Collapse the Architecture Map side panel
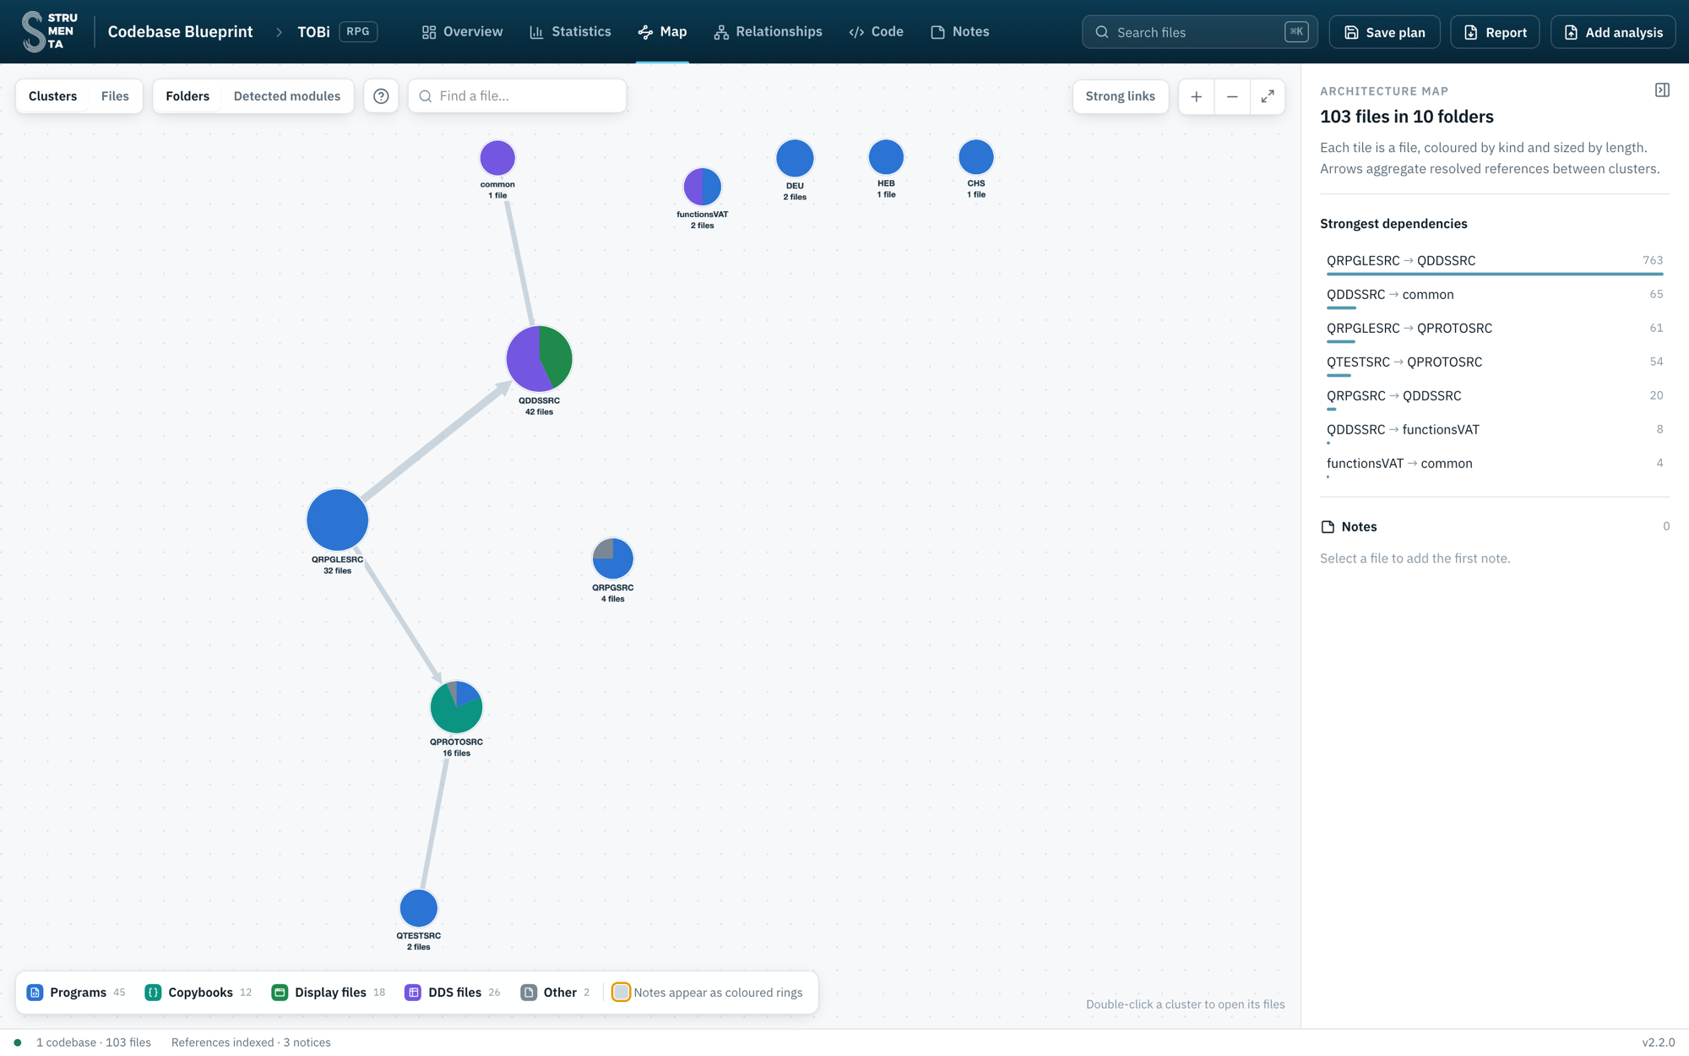This screenshot has height=1056, width=1689. pyautogui.click(x=1662, y=90)
